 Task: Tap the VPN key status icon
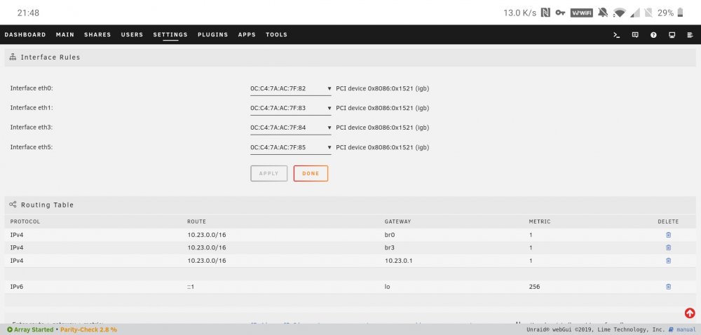[x=560, y=13]
